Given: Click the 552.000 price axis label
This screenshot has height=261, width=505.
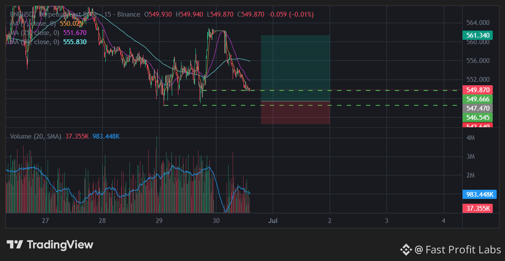Looking at the screenshot, I should (478, 79).
